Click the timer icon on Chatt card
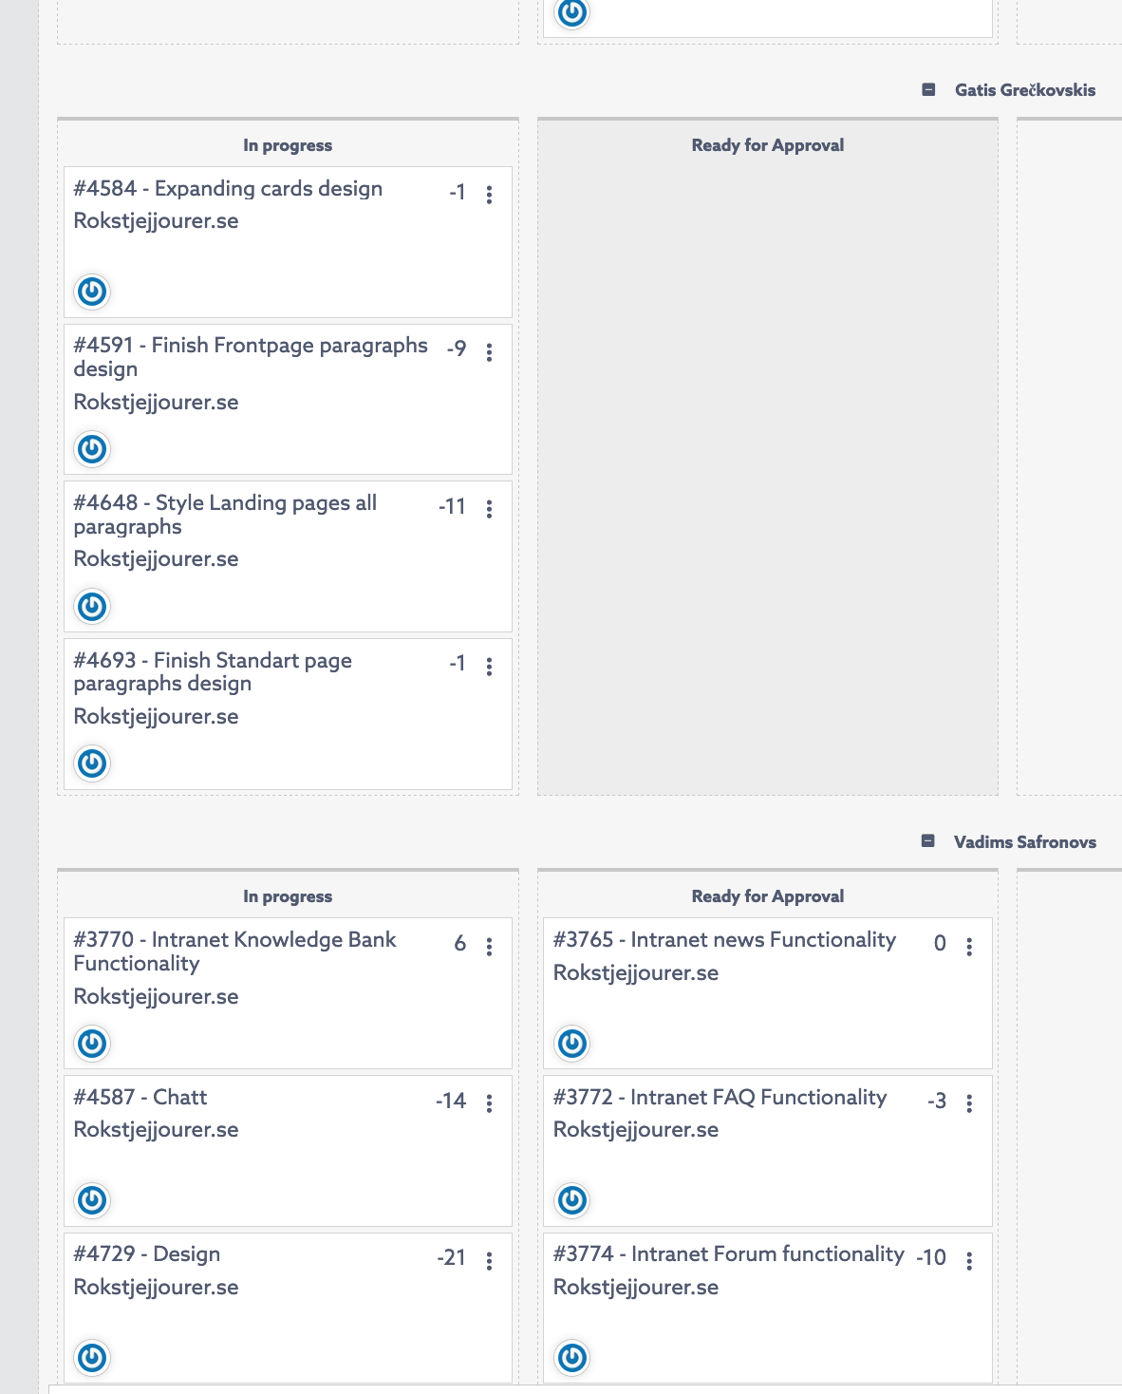The image size is (1122, 1394). [92, 1200]
